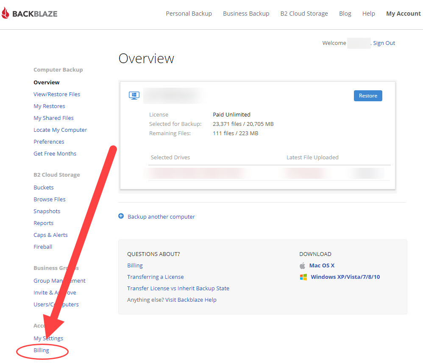This screenshot has width=423, height=364.
Task: Click the QUESTIONS ABOUT? heading
Action: (x=153, y=254)
